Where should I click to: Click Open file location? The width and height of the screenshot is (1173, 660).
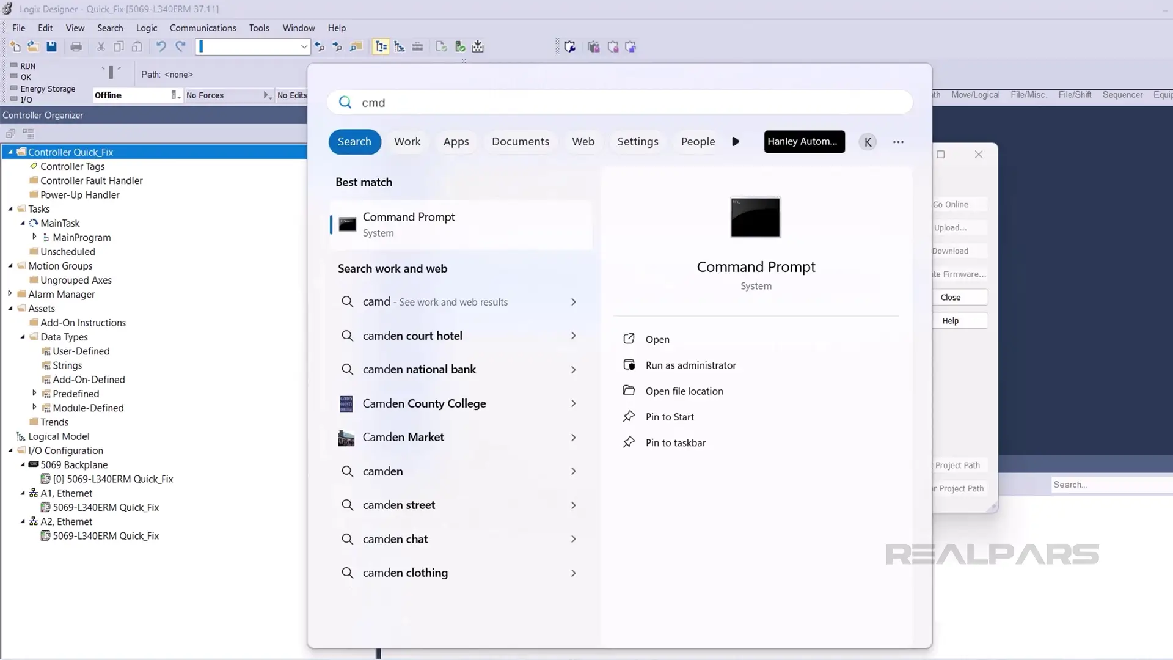point(684,391)
